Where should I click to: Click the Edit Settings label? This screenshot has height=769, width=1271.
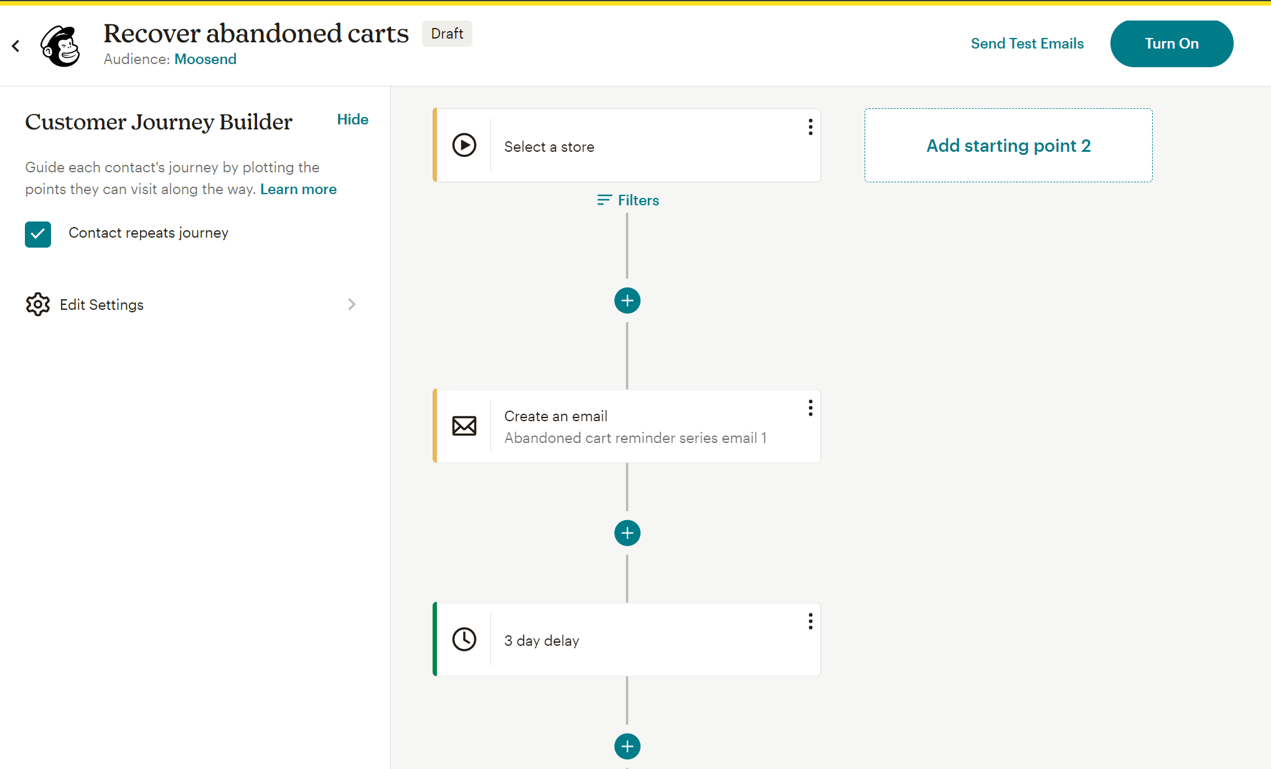pos(101,305)
